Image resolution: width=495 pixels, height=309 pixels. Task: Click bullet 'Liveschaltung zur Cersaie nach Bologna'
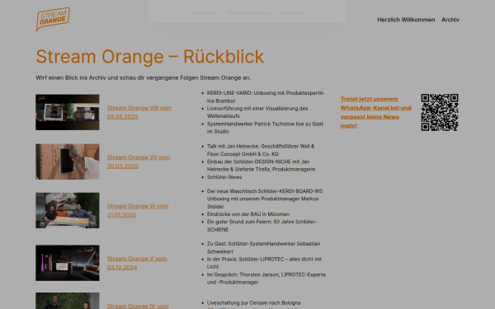(253, 302)
